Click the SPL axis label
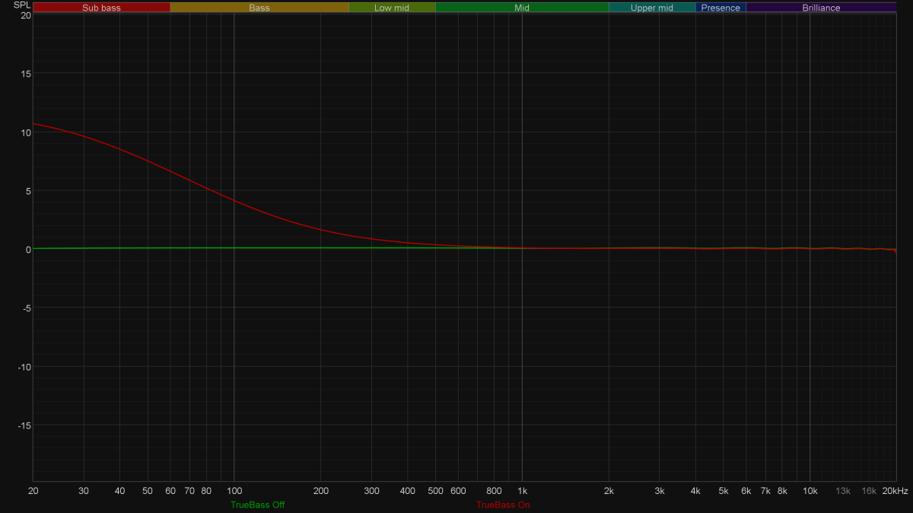 click(22, 5)
